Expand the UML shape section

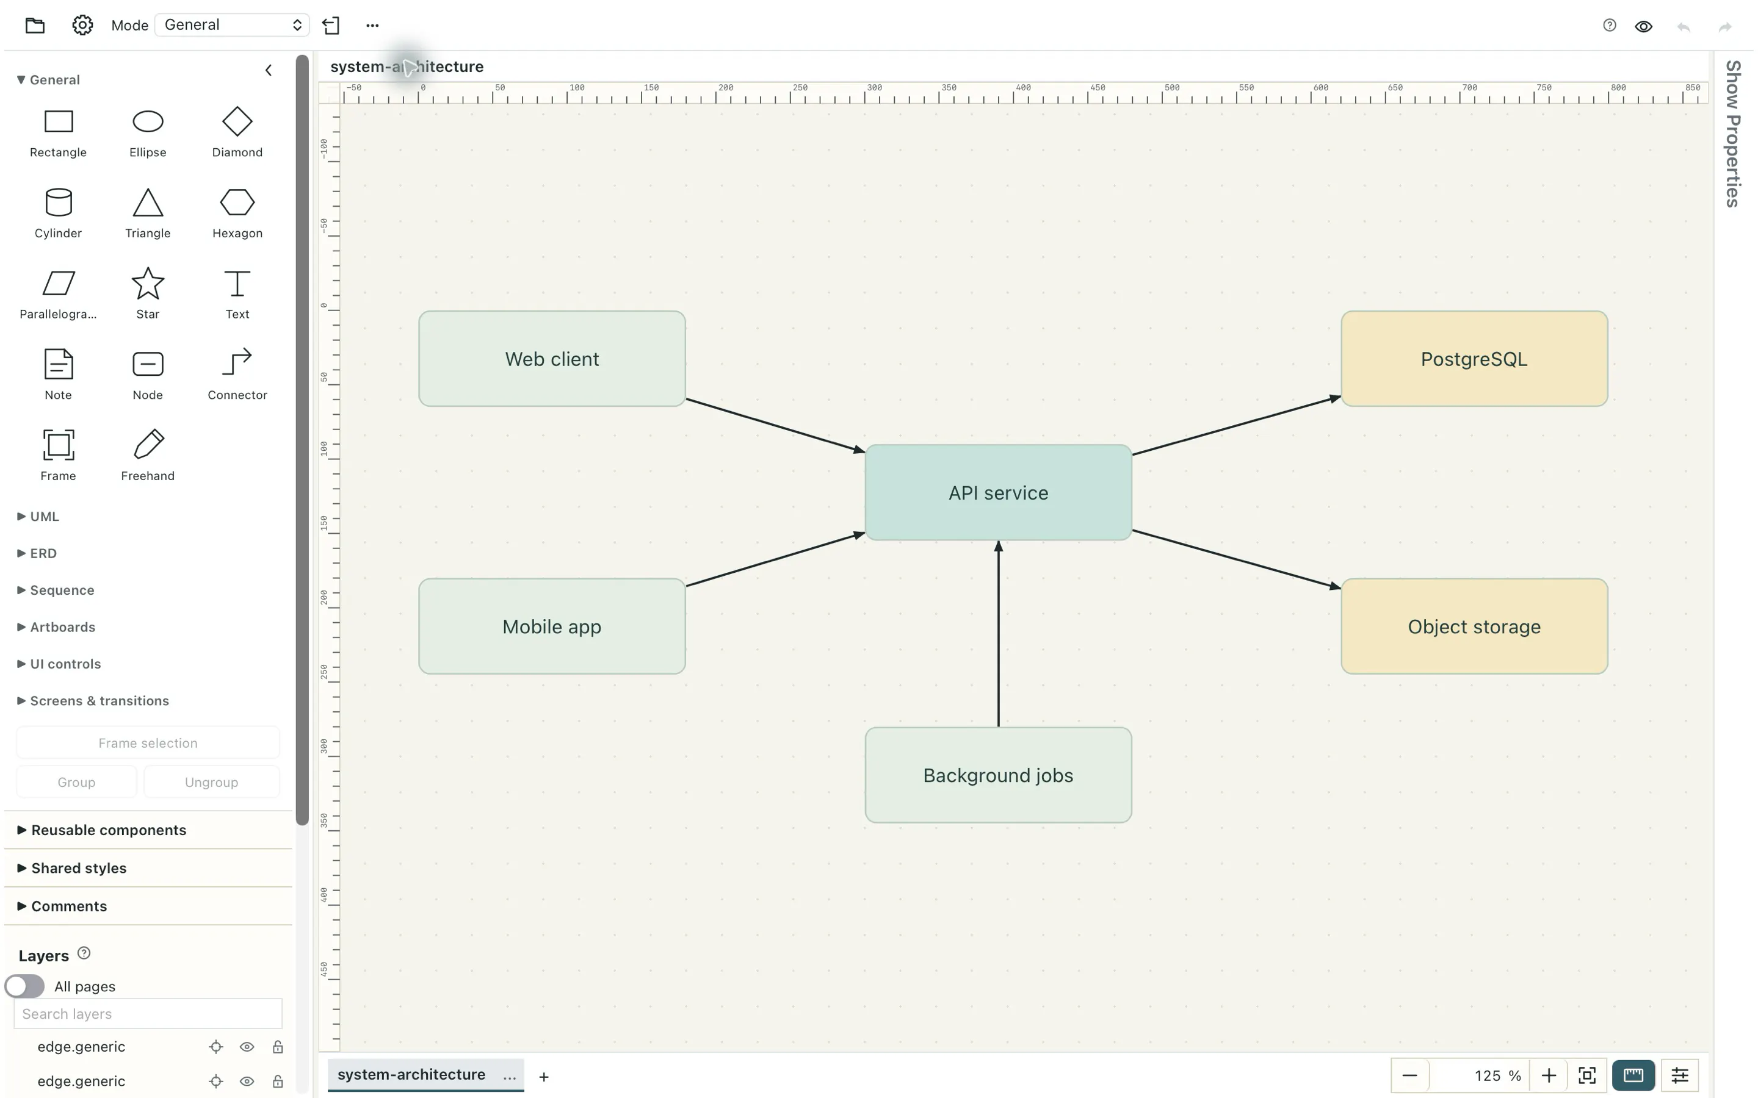click(x=38, y=516)
